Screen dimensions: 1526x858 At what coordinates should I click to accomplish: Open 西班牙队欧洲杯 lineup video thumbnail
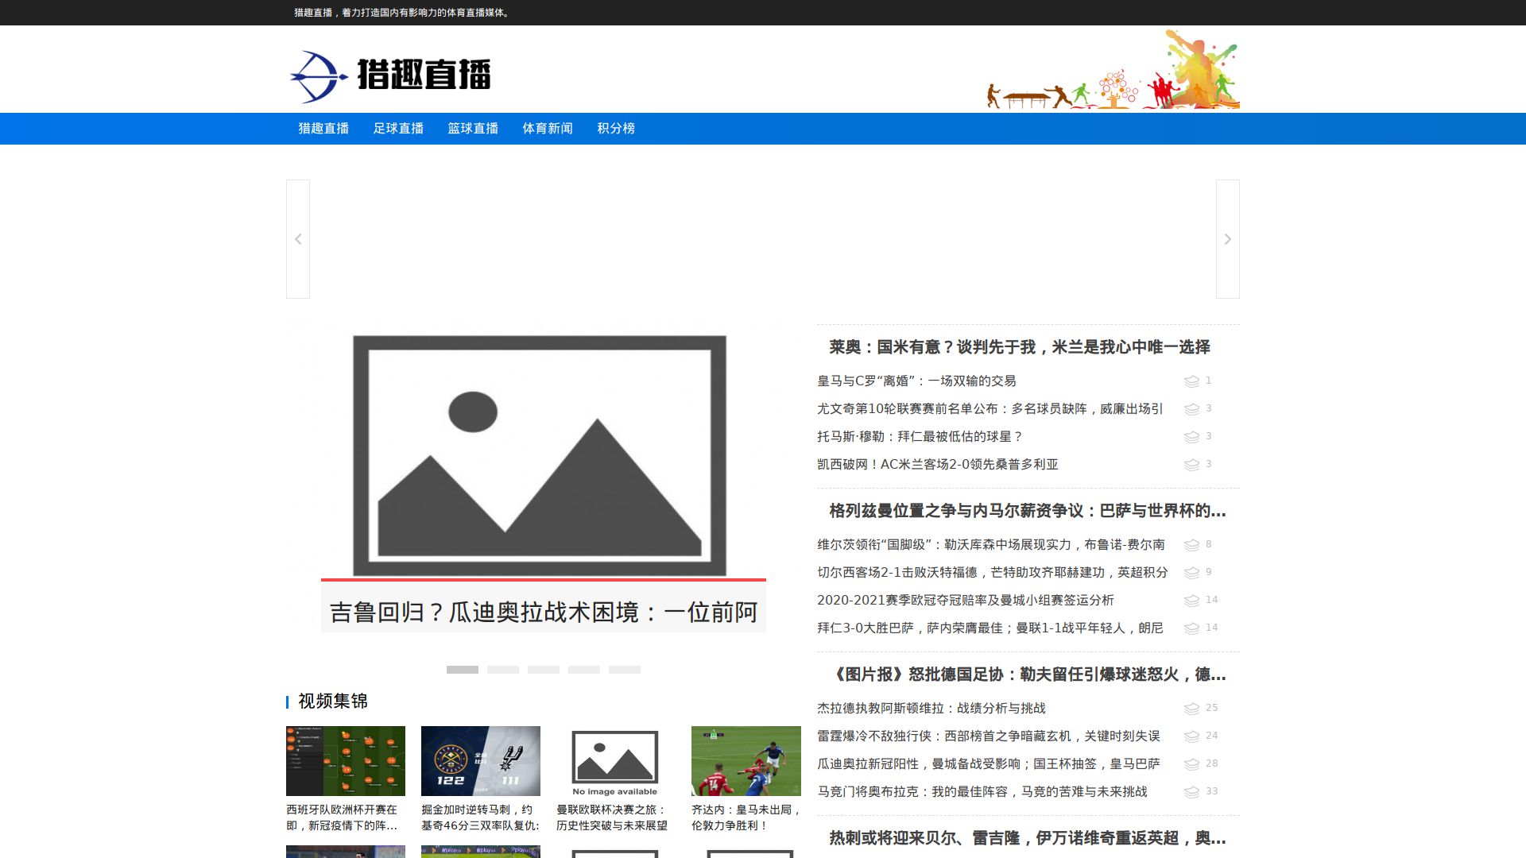point(346,761)
